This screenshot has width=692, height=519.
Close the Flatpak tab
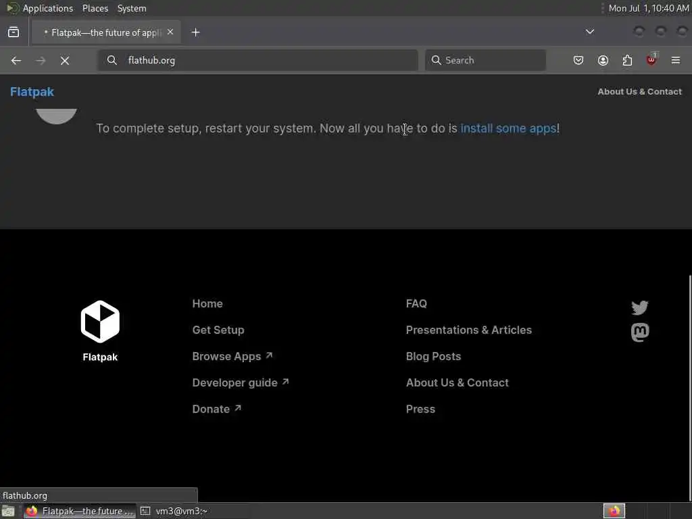coord(170,32)
